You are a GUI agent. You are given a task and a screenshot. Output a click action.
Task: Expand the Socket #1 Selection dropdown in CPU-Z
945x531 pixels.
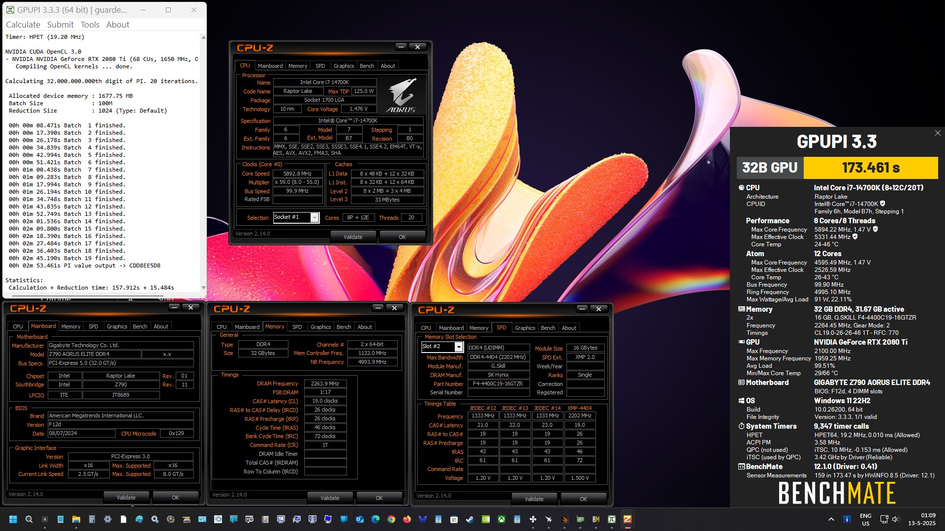point(315,217)
